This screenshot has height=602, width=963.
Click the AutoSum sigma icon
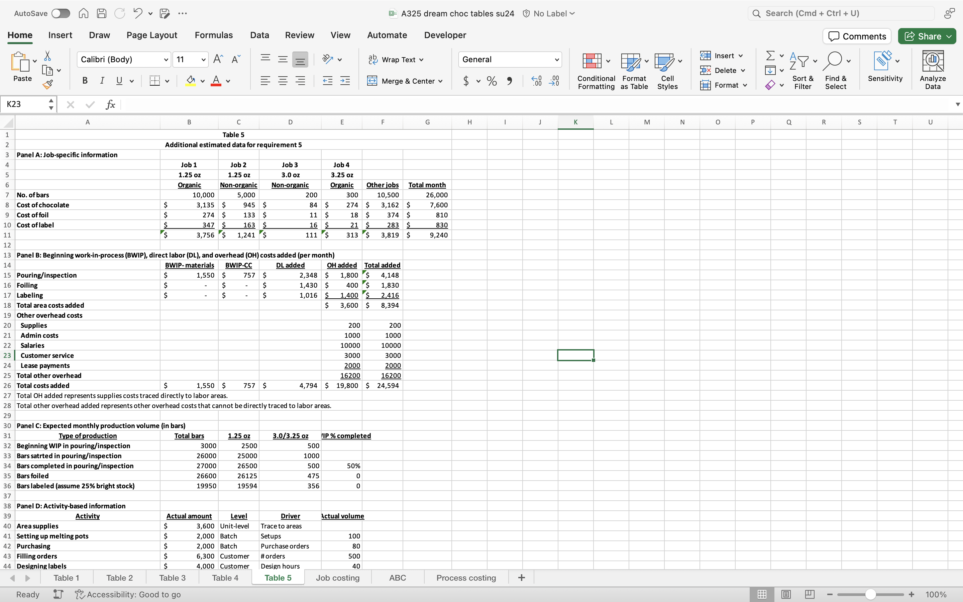pyautogui.click(x=770, y=55)
